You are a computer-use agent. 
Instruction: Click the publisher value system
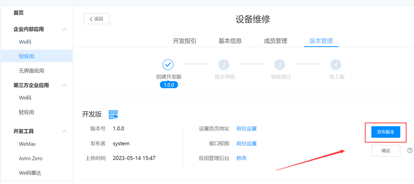pyautogui.click(x=121, y=143)
